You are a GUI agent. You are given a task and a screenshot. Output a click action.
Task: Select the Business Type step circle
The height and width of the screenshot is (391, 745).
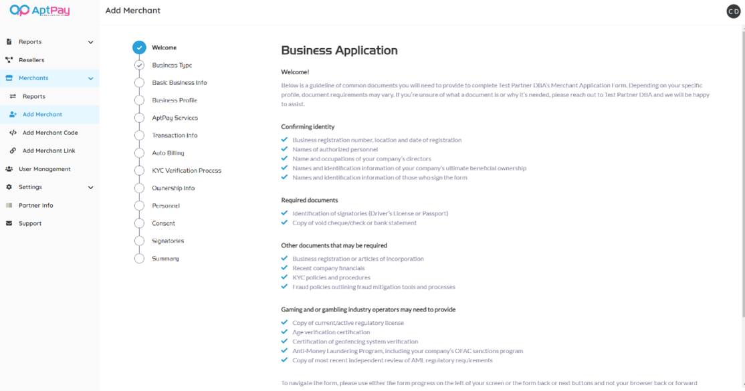139,66
